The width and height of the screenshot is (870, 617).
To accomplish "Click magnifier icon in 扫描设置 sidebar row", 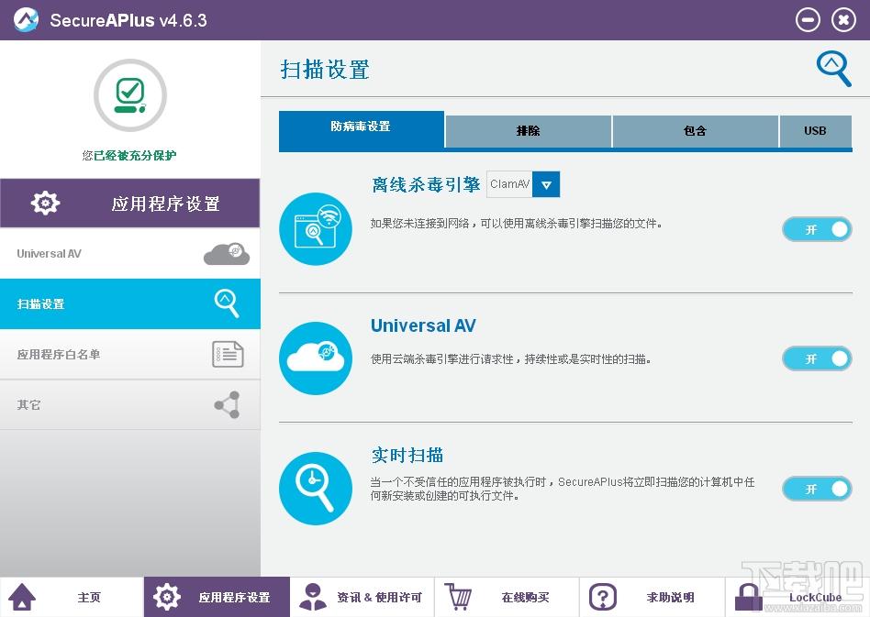I will (x=227, y=303).
